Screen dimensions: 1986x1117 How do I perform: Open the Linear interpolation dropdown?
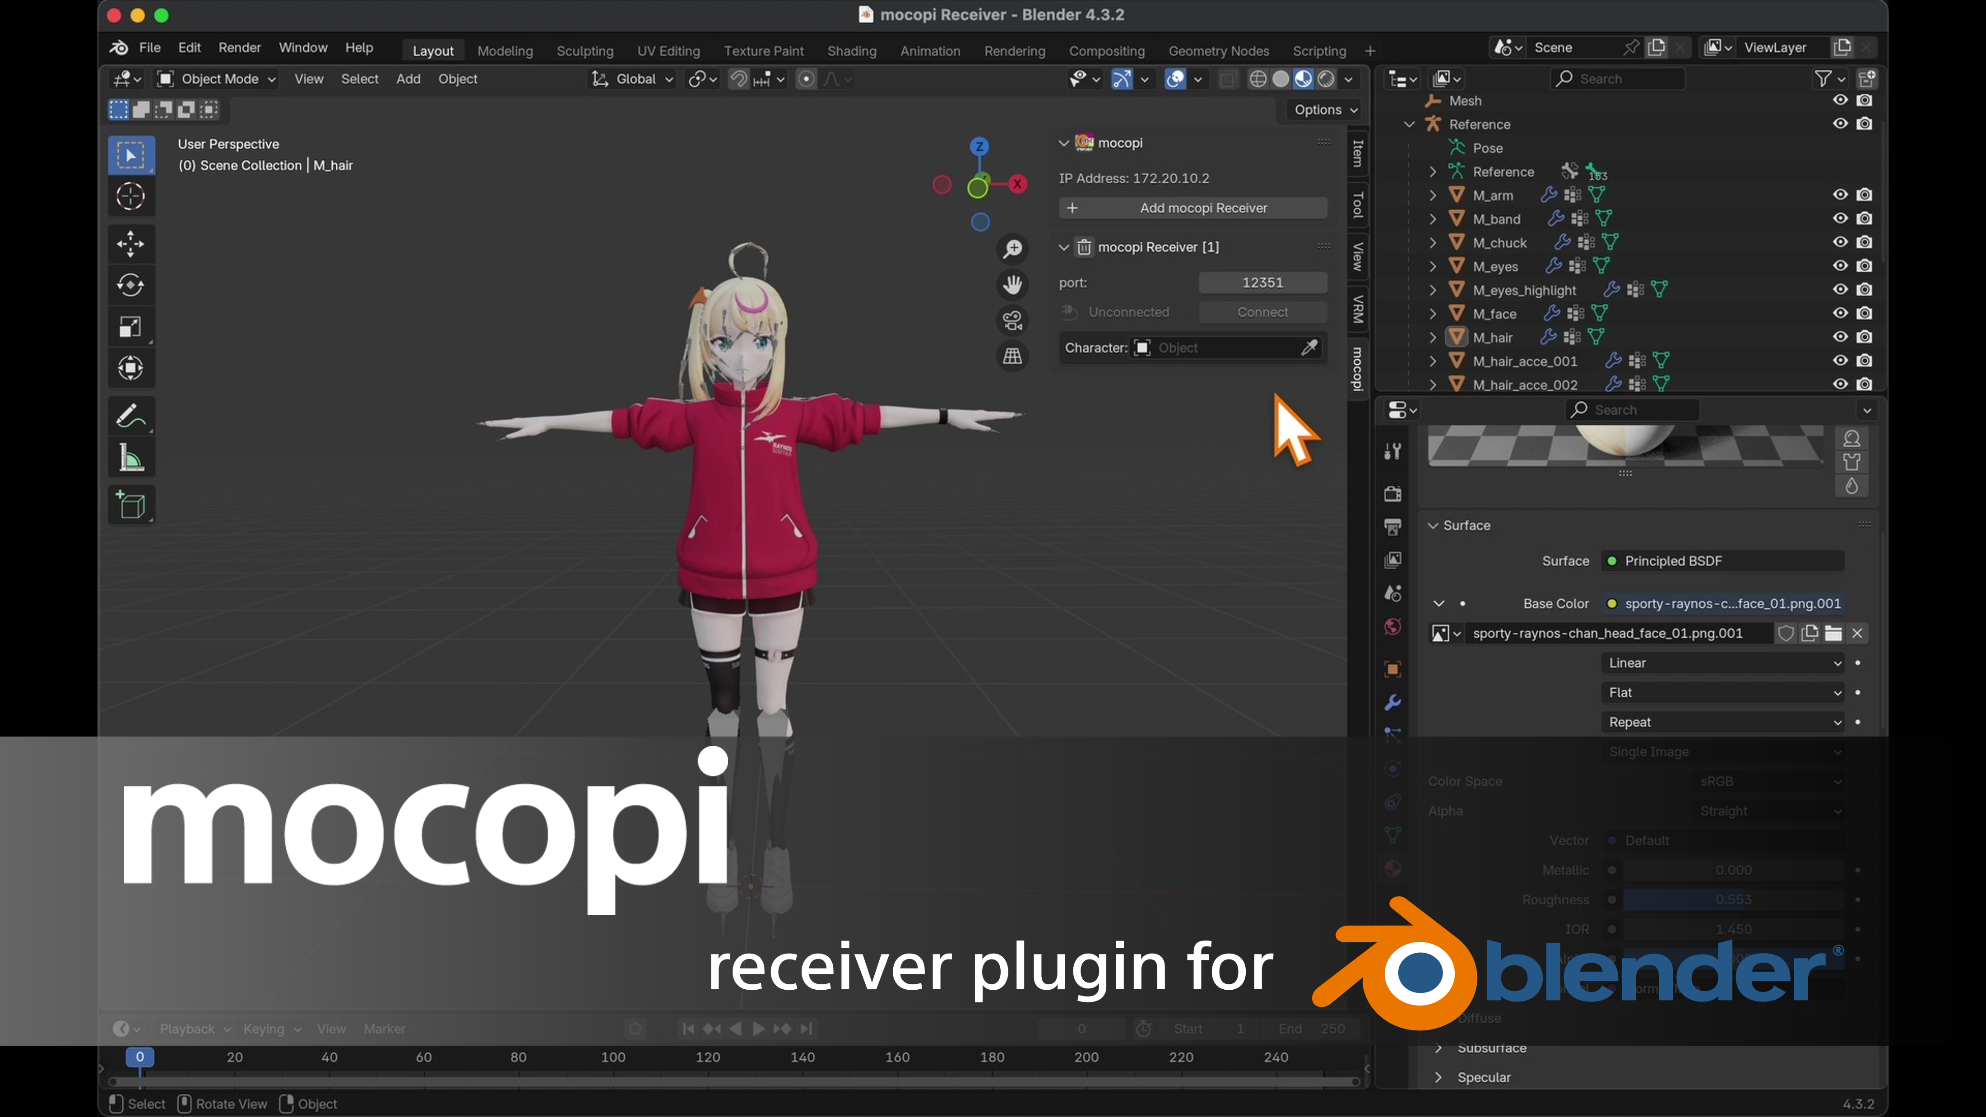coord(1722,663)
